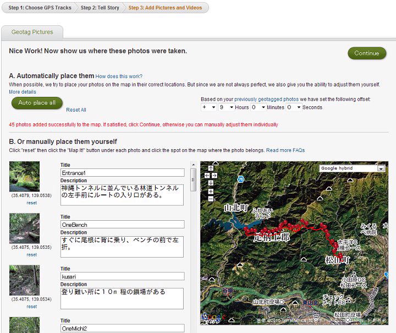Open the Hours offset dropdown showing 9
Viewport: 396px width, 333px height.
226,107
